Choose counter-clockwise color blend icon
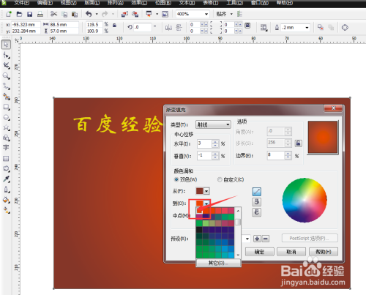Viewport: 366px width, 295px height. 256,202
